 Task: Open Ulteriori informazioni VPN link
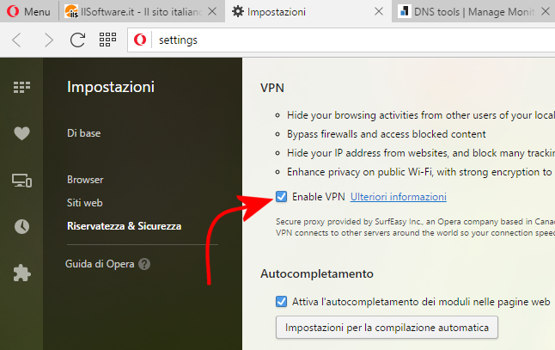point(398,197)
